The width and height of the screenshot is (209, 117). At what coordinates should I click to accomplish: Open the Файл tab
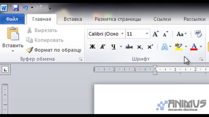[x=12, y=19]
